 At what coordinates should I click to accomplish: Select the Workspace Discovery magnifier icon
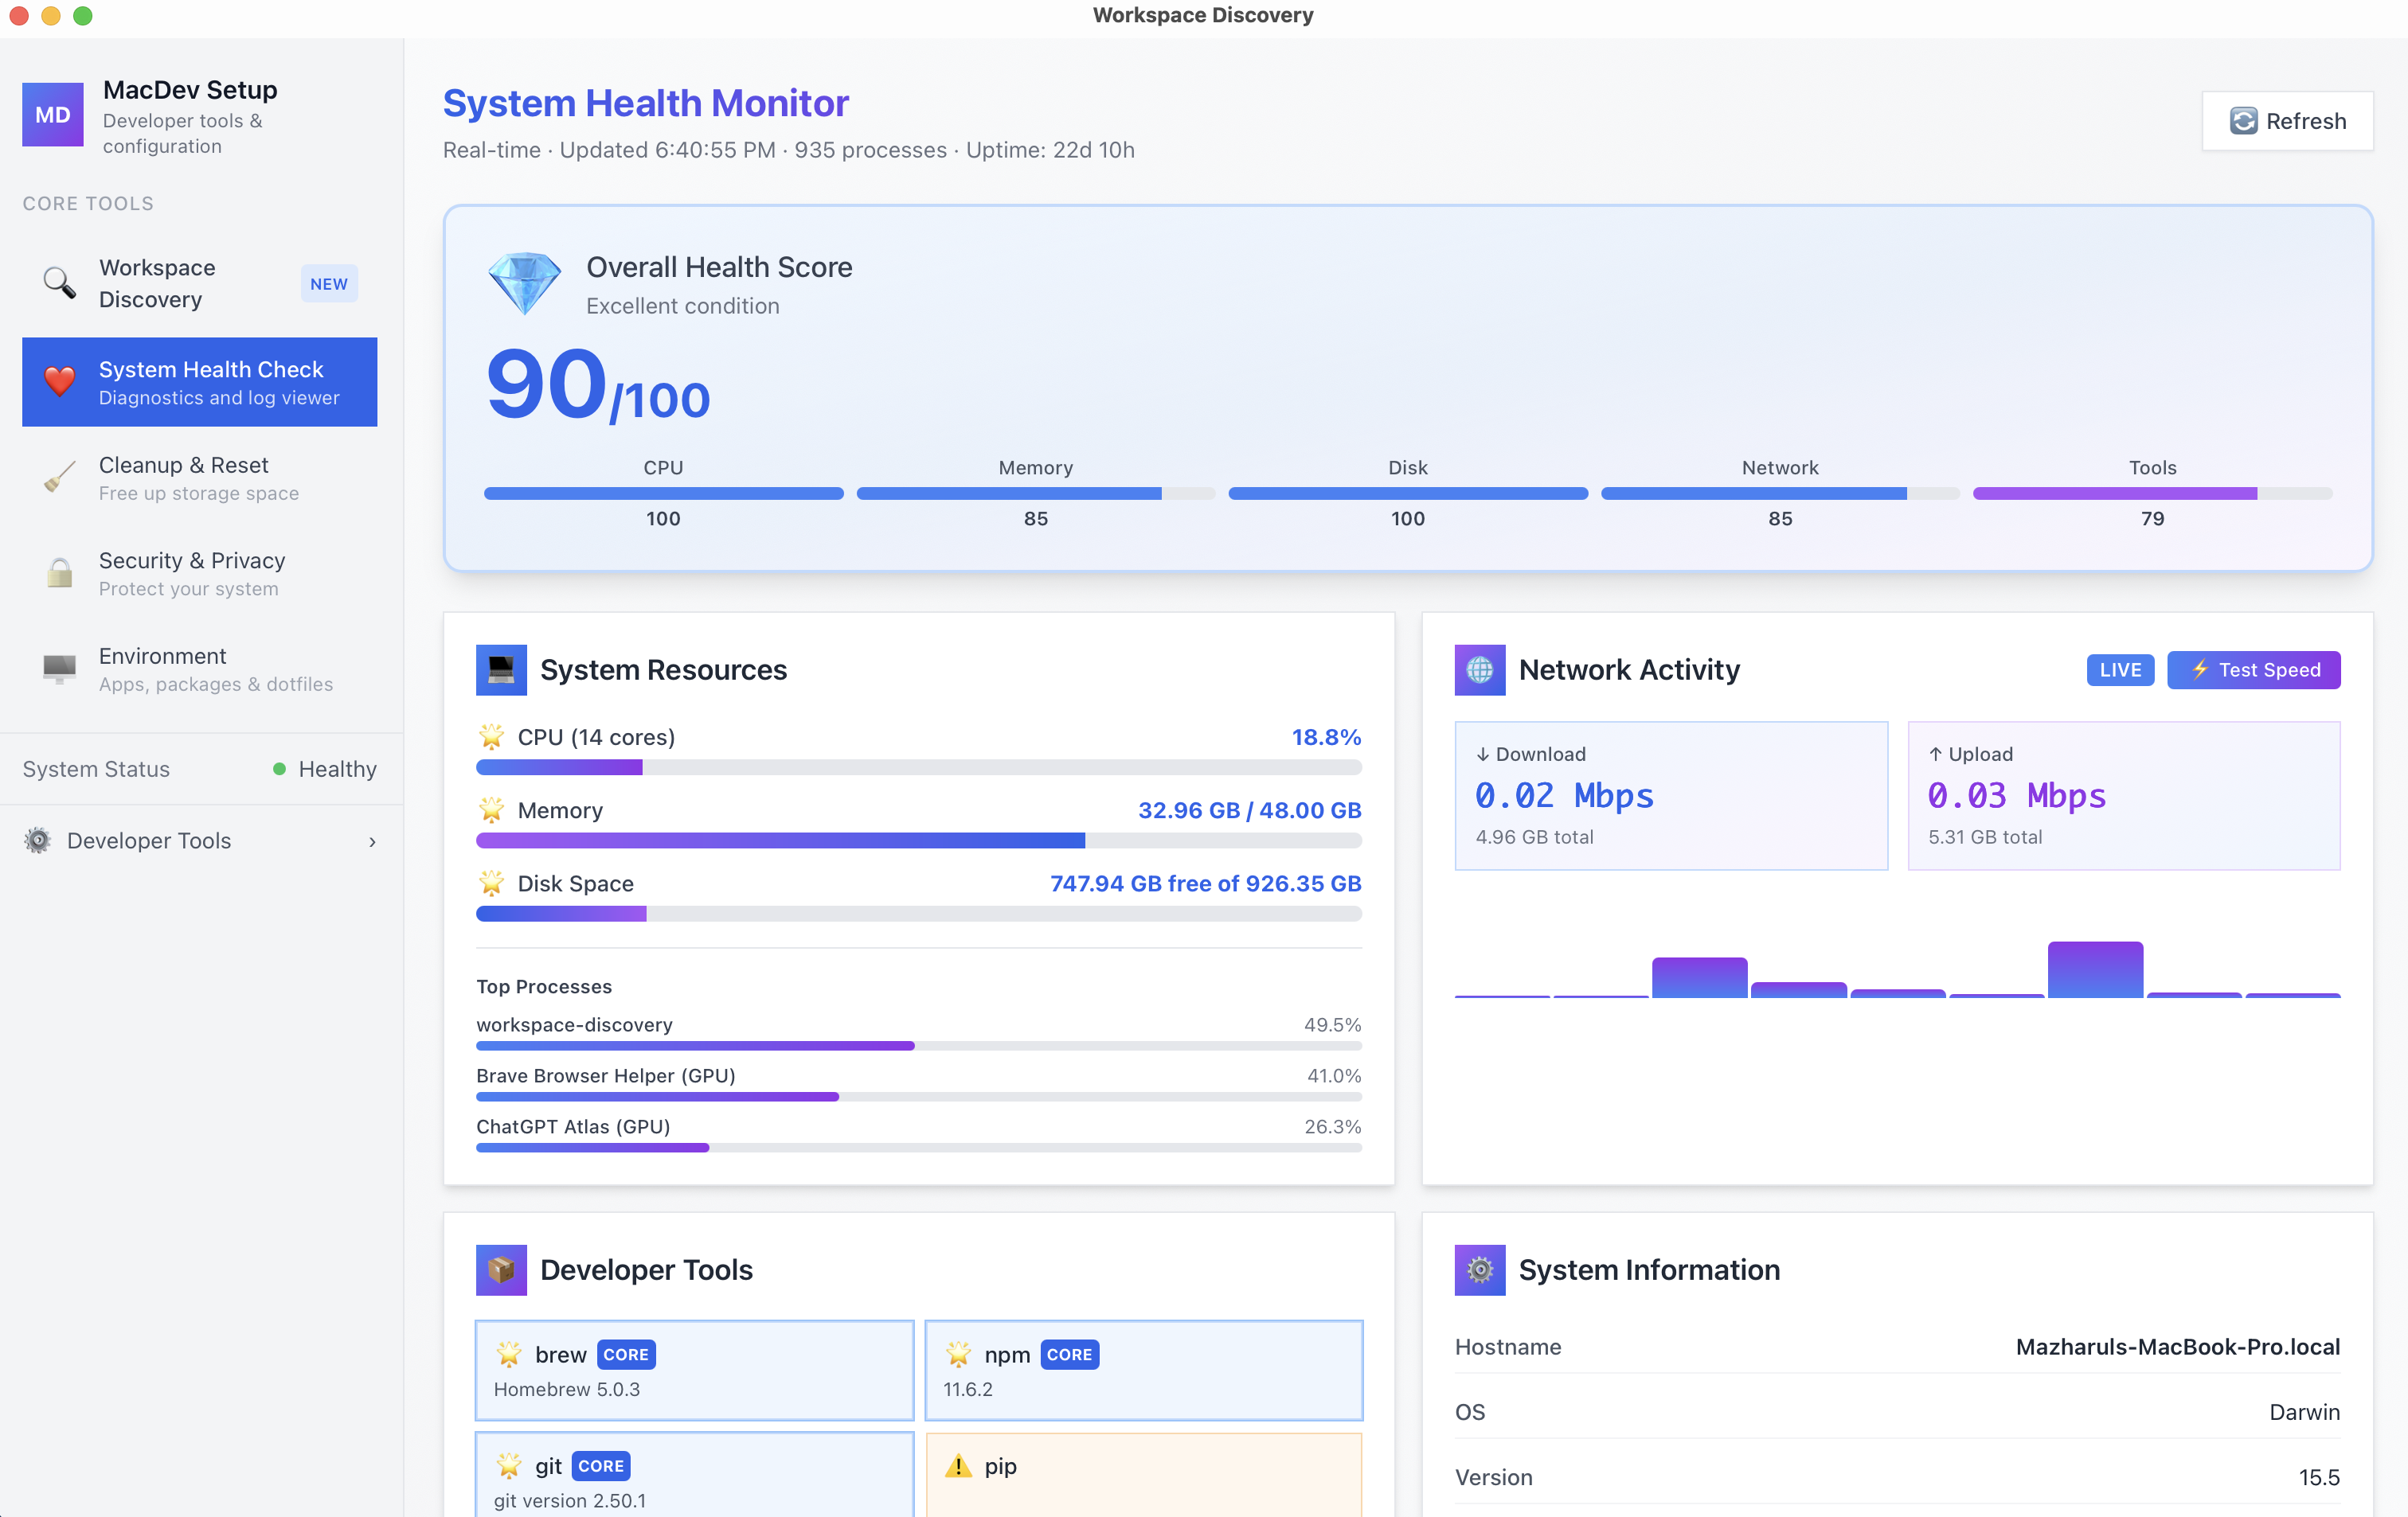coord(58,283)
